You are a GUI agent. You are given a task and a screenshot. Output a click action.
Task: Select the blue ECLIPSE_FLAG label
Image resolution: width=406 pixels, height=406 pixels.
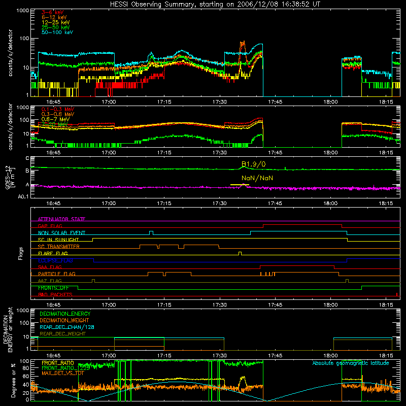[x=55, y=260]
